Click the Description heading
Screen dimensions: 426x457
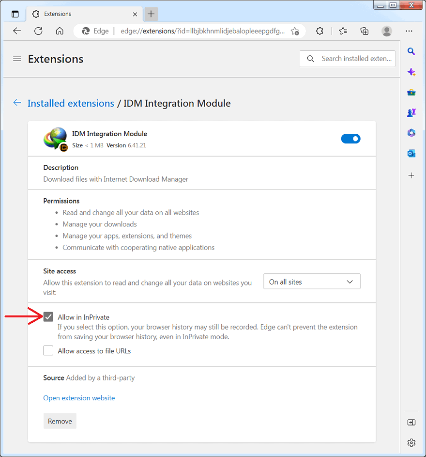[61, 168]
